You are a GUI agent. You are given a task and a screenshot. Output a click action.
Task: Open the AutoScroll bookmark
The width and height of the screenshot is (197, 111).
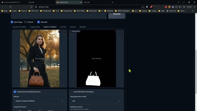[171, 11]
